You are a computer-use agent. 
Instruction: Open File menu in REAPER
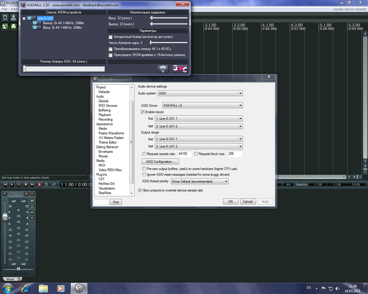tap(4, 9)
